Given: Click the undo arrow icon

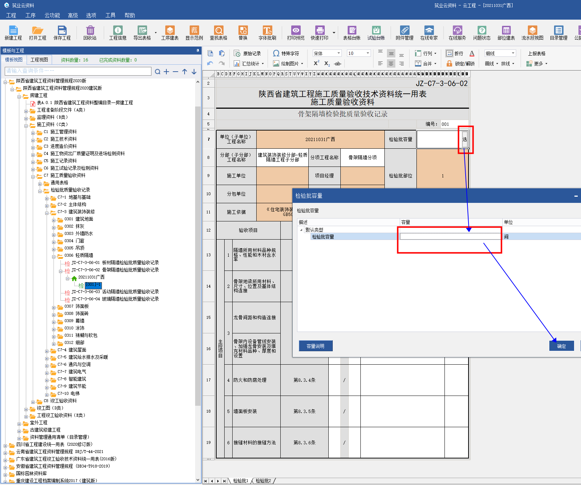Looking at the screenshot, I should (x=210, y=63).
